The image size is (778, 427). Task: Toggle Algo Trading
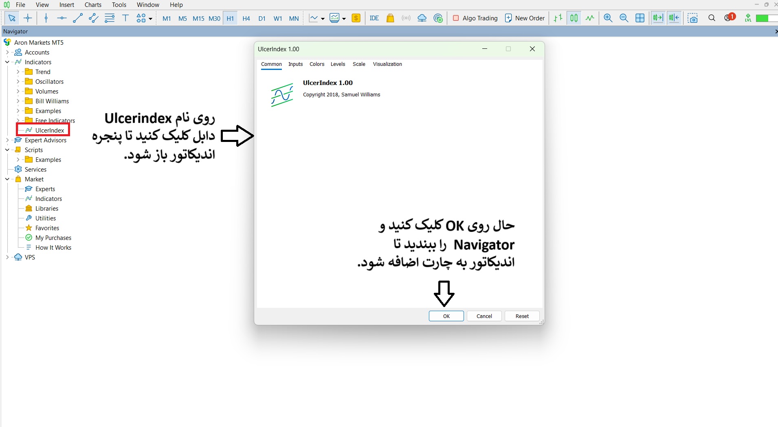pos(475,18)
